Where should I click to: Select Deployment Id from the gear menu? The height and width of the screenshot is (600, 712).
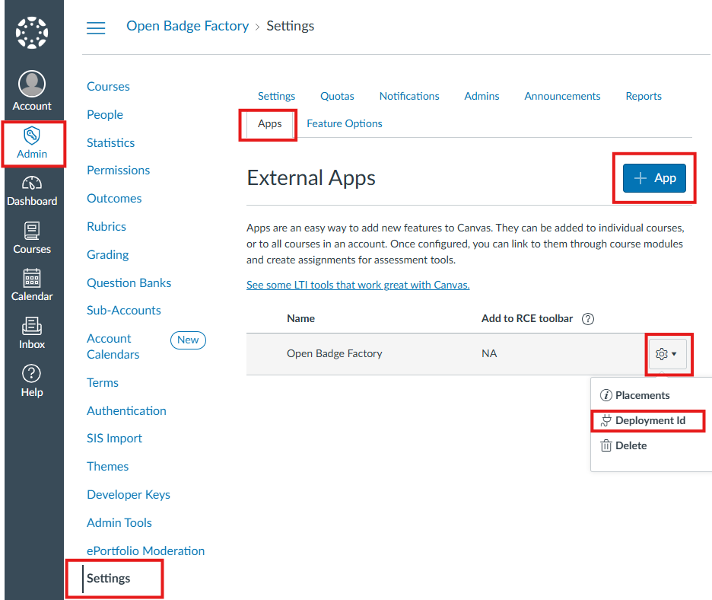(643, 420)
